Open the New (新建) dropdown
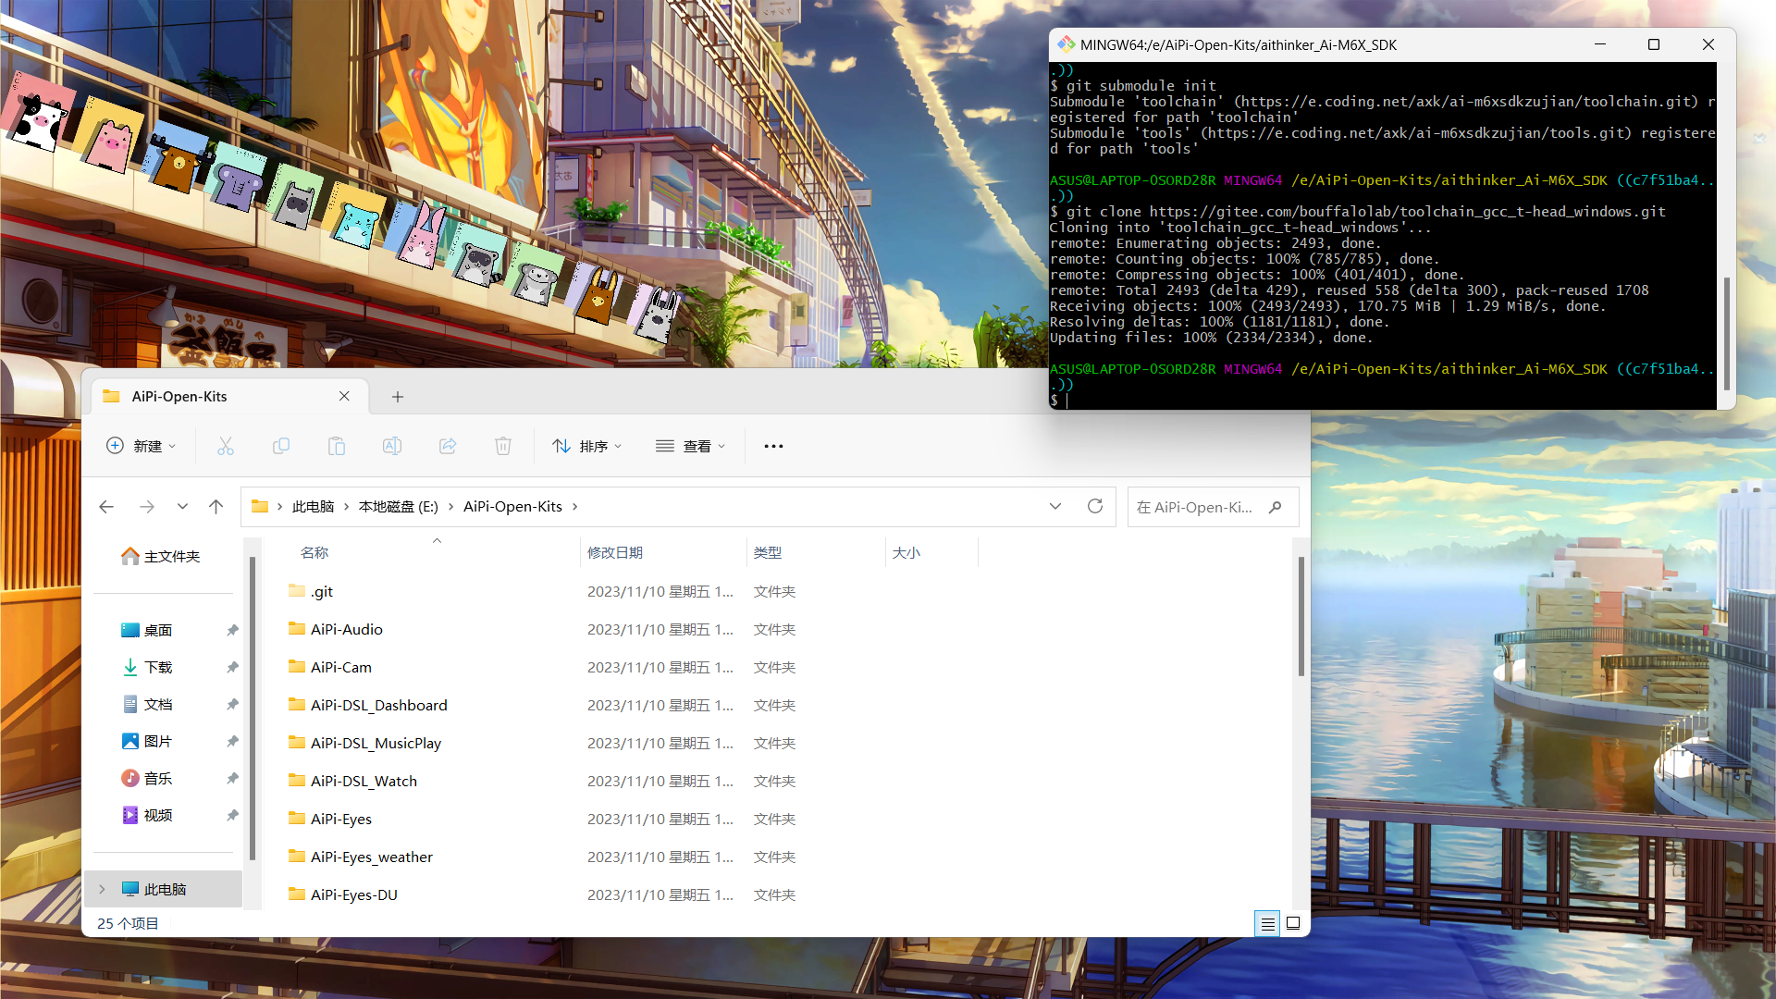The image size is (1776, 999). pos(141,446)
